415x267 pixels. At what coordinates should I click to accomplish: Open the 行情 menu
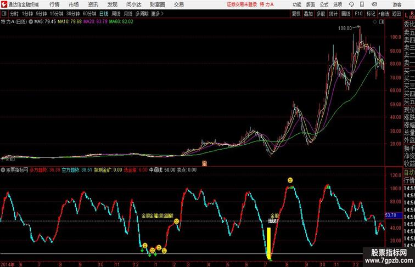pyautogui.click(x=54, y=4)
